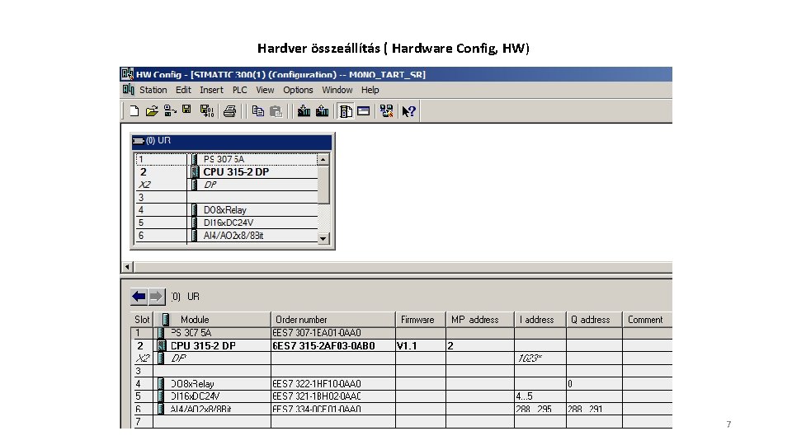
Task: Select CPU 315-2 DP in rack slot 2
Action: [226, 172]
